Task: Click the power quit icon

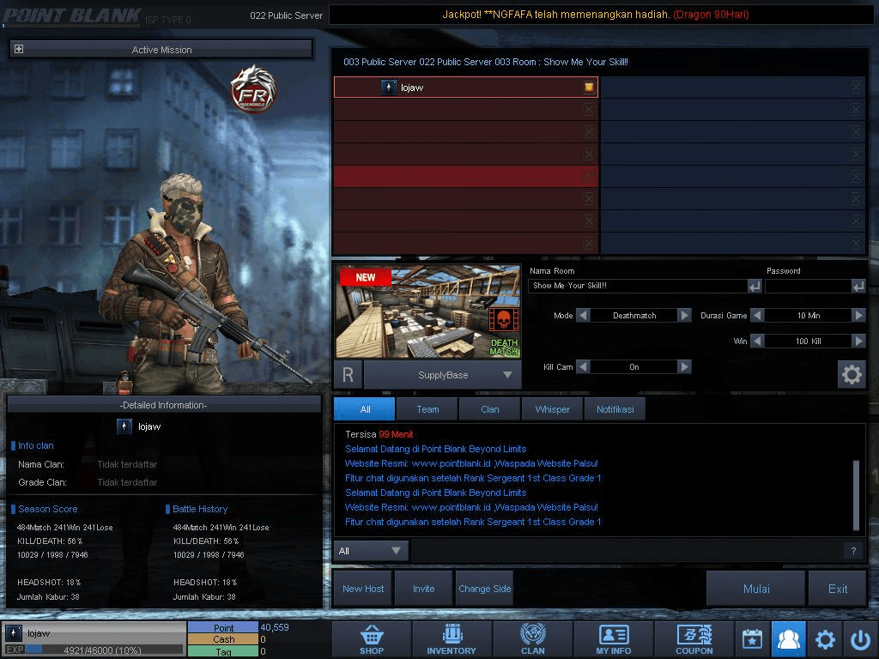Action: pyautogui.click(x=860, y=639)
